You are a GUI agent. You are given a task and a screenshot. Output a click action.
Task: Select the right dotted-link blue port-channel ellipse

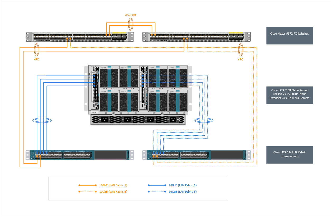tap(203, 120)
